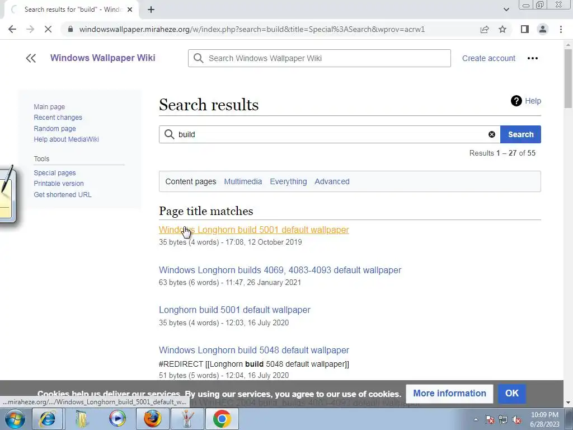Click More information on cookie banner
The image size is (573, 430).
coord(449,393)
